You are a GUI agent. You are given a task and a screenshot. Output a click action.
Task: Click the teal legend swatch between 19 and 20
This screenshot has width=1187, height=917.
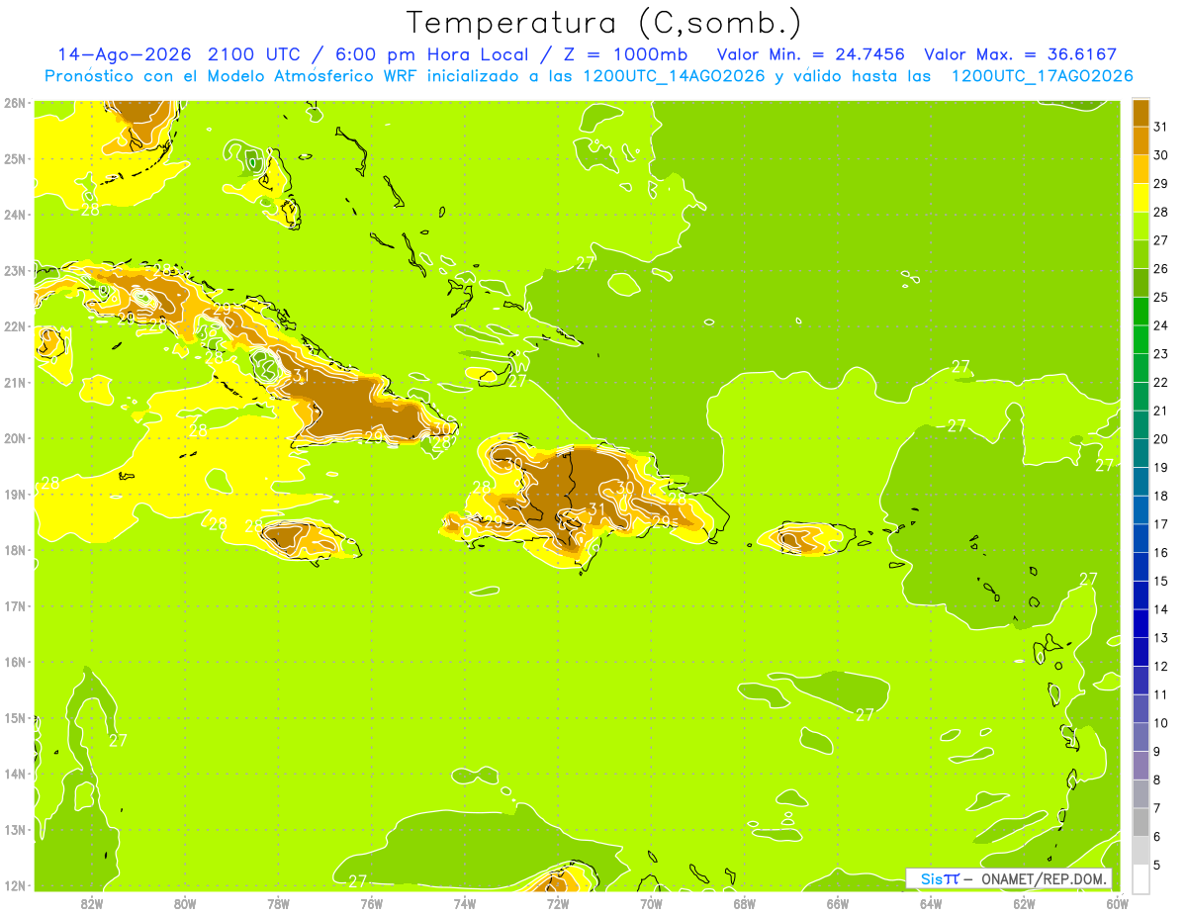pos(1141,453)
